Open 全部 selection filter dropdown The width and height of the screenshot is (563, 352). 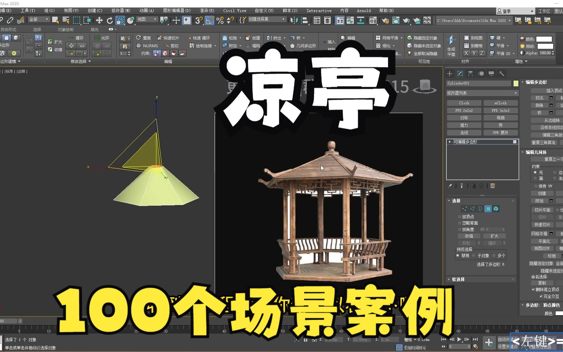click(39, 20)
